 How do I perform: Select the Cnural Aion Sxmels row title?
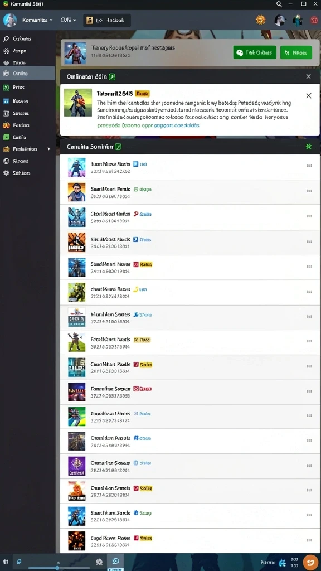110,488
